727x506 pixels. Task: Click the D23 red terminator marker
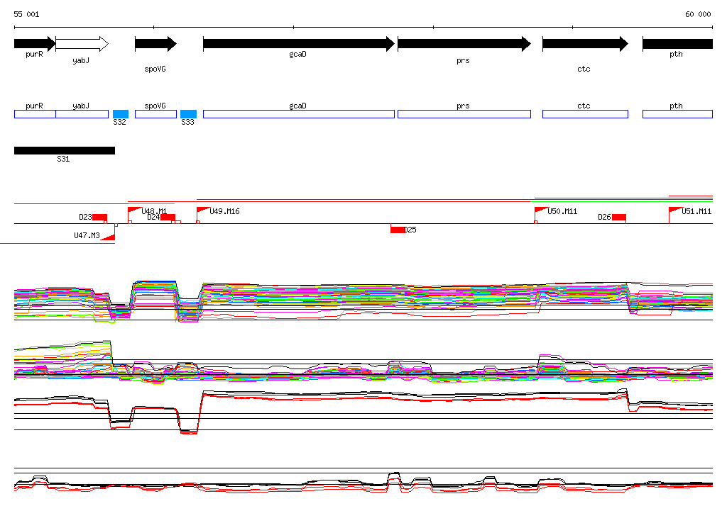(x=99, y=218)
